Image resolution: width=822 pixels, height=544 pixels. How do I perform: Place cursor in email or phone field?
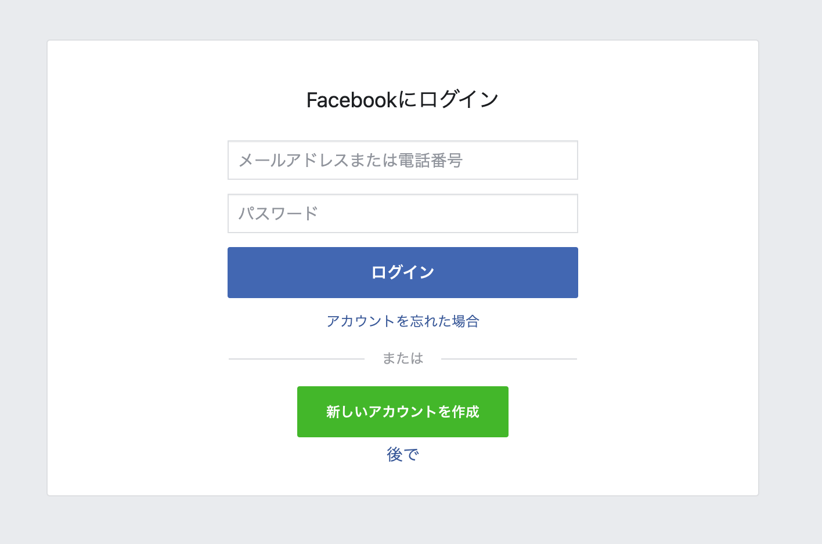coord(402,160)
